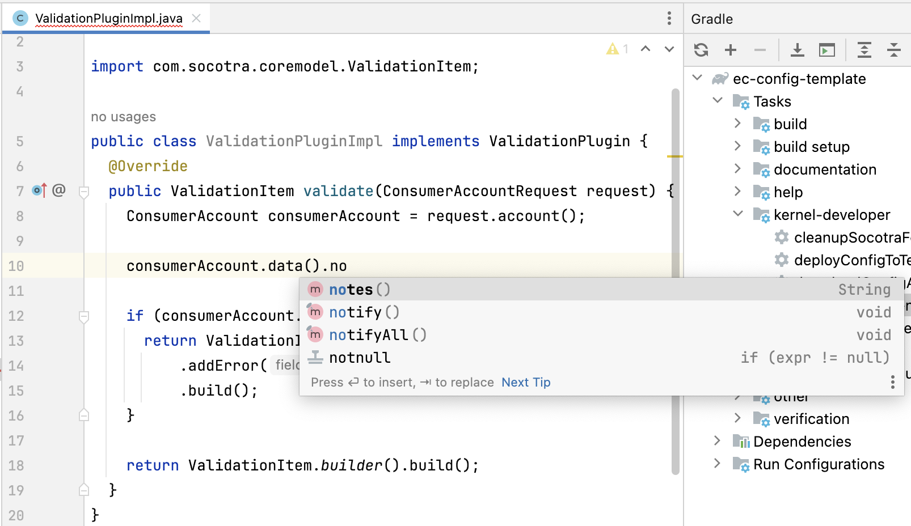Expand all nodes in Gradle tree
Screen dimensions: 911x526
[x=864, y=50]
